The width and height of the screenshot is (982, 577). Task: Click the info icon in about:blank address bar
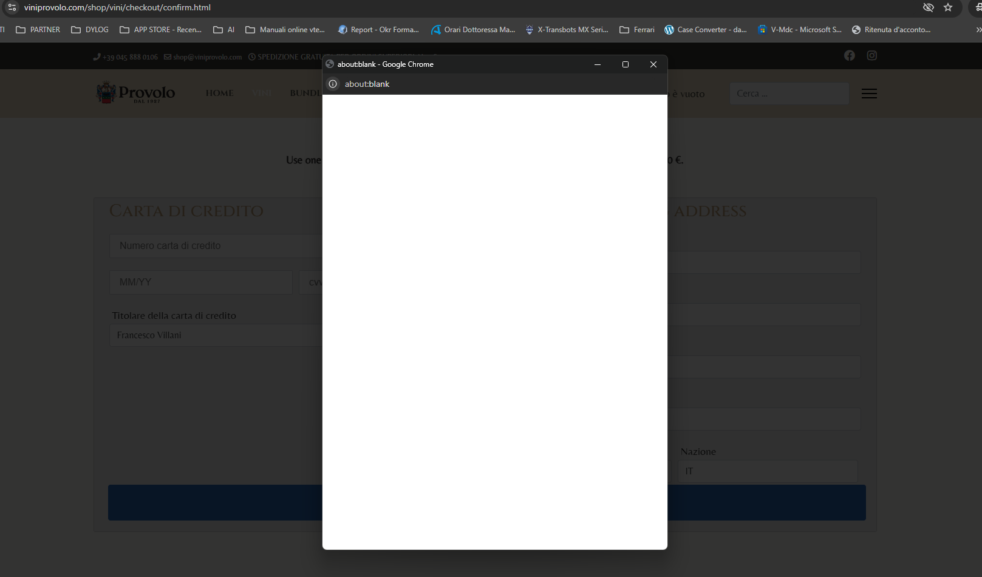coord(333,84)
